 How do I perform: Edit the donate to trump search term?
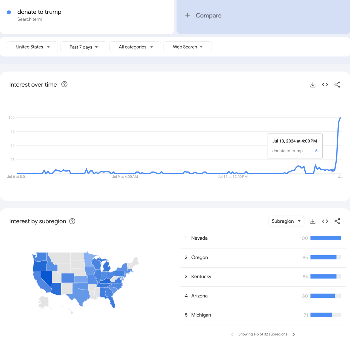coord(39,12)
